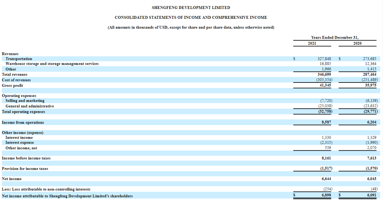383x201 pixels.
Task: Select non-controlling interests 2021 value (254)
Action: [x=328, y=189]
